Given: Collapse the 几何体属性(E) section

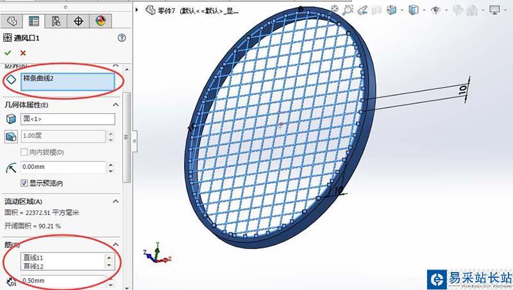Looking at the screenshot, I should pos(115,105).
